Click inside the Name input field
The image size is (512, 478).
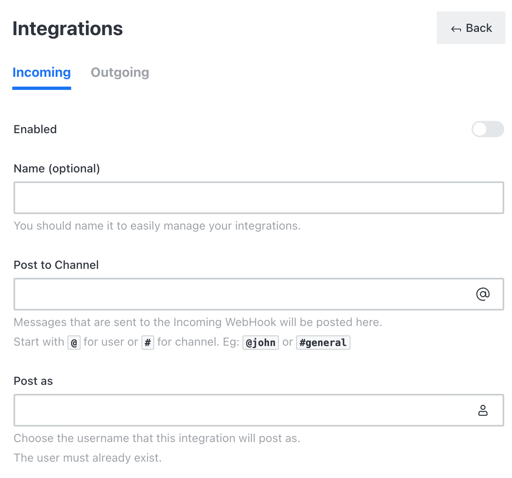259,198
